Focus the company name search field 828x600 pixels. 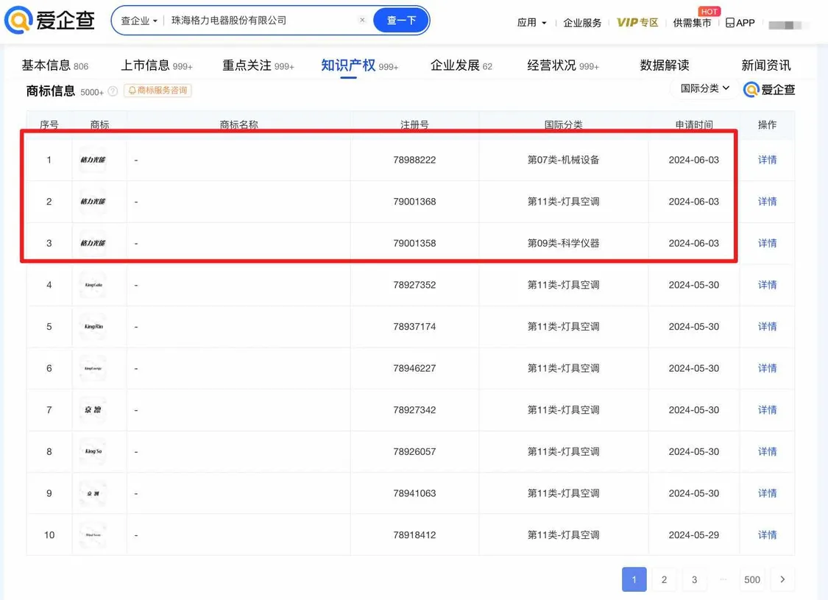pyautogui.click(x=261, y=21)
